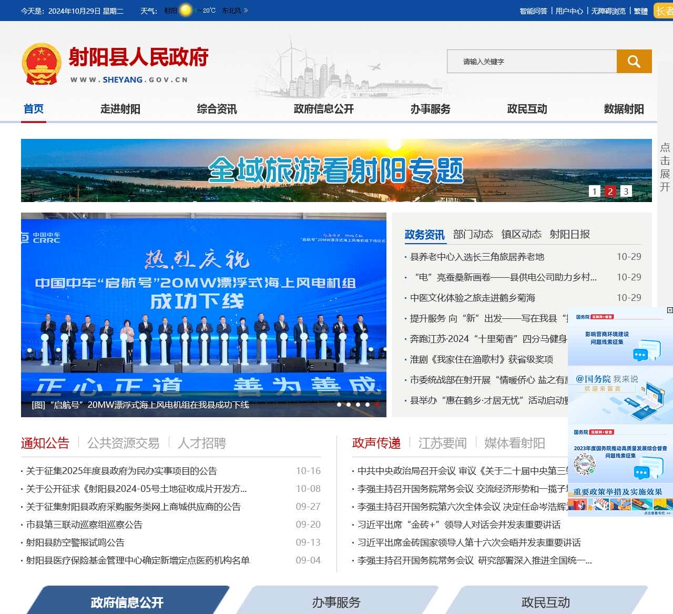Click the weather sun icon for Sheyang
This screenshot has width=673, height=614.
pos(186,9)
